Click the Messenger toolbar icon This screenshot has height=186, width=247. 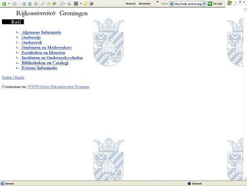[91, 3]
